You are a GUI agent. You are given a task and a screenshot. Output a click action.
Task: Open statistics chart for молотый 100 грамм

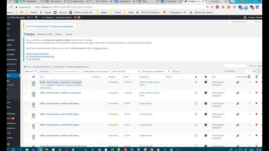pos(237,114)
